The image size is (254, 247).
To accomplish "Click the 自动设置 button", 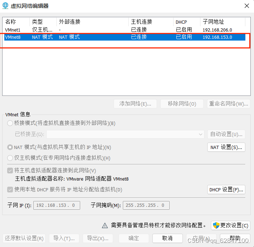I will [x=226, y=134].
